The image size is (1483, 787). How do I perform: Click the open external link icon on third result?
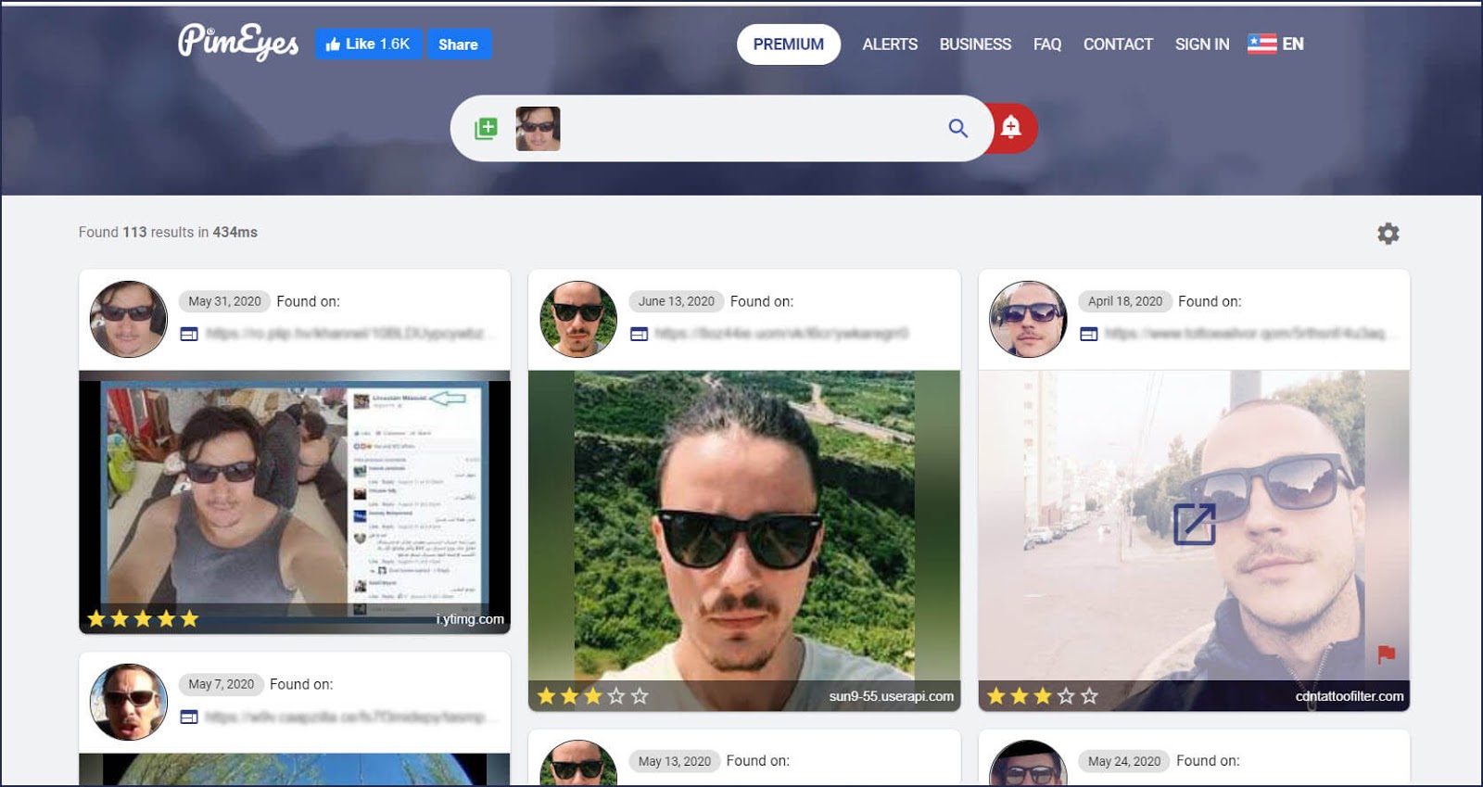tap(1194, 525)
